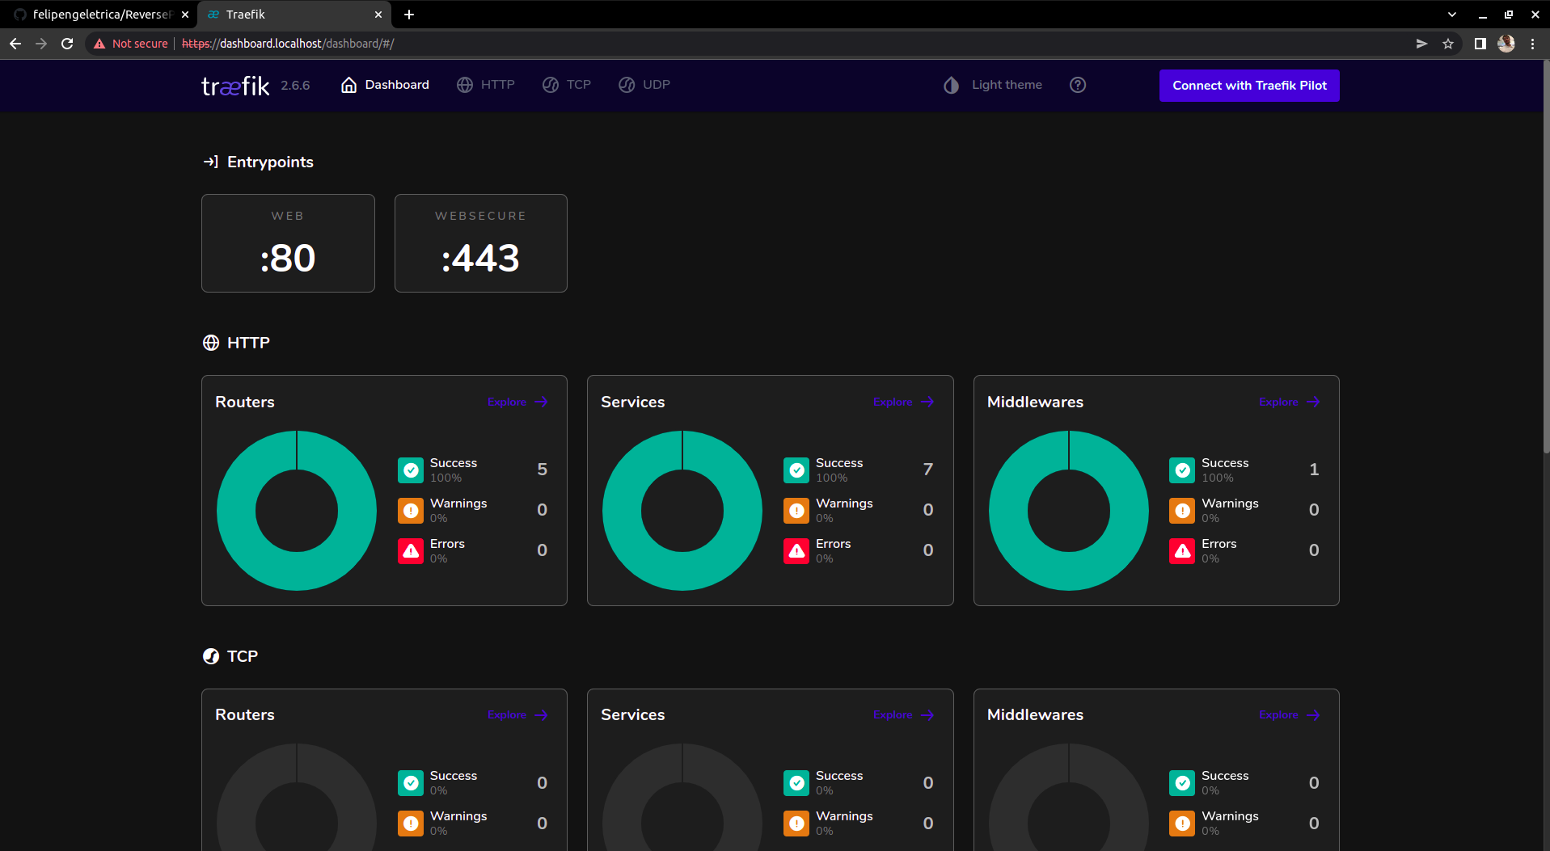This screenshot has width=1550, height=851.
Task: Click the Traefik logo in header
Action: point(235,86)
